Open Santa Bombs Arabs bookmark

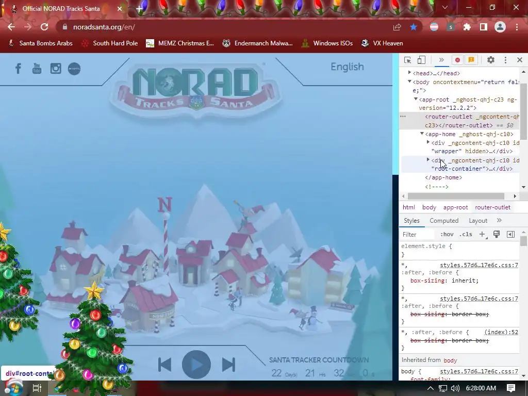pyautogui.click(x=40, y=43)
